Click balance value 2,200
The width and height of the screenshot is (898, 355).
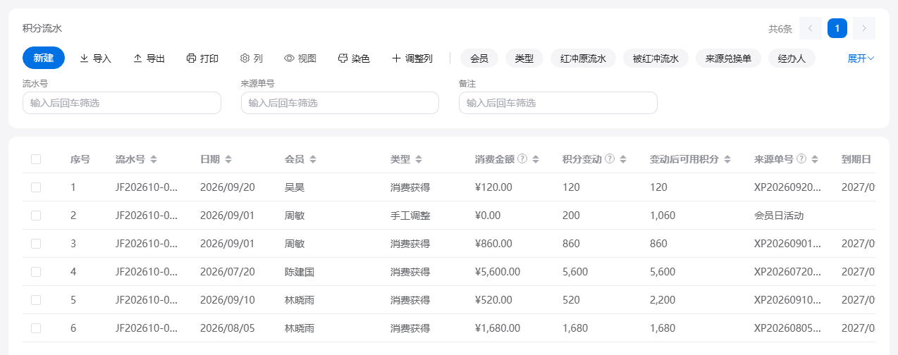(663, 300)
